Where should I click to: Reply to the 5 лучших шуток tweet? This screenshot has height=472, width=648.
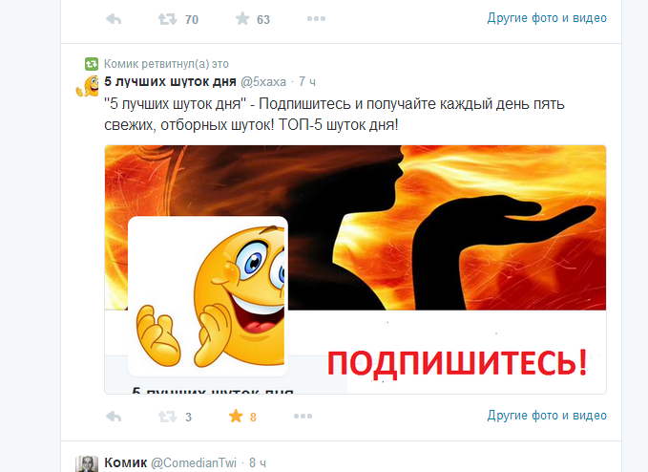[114, 417]
